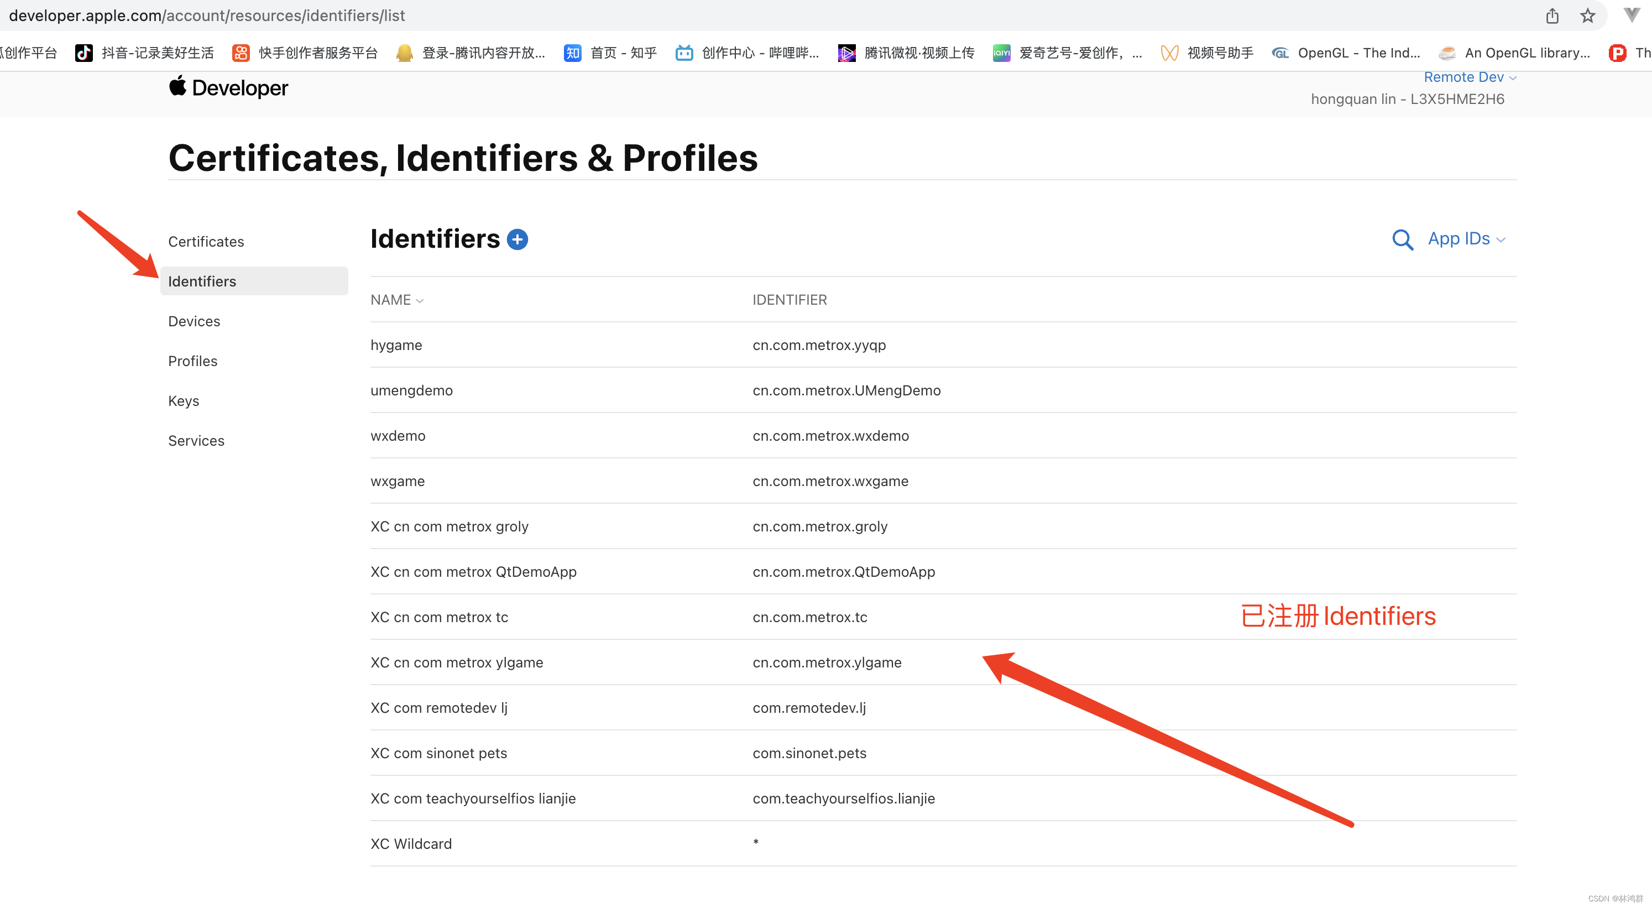Screen dimensions: 1652x908
Task: Select Identifiers in the sidebar
Action: (x=254, y=281)
